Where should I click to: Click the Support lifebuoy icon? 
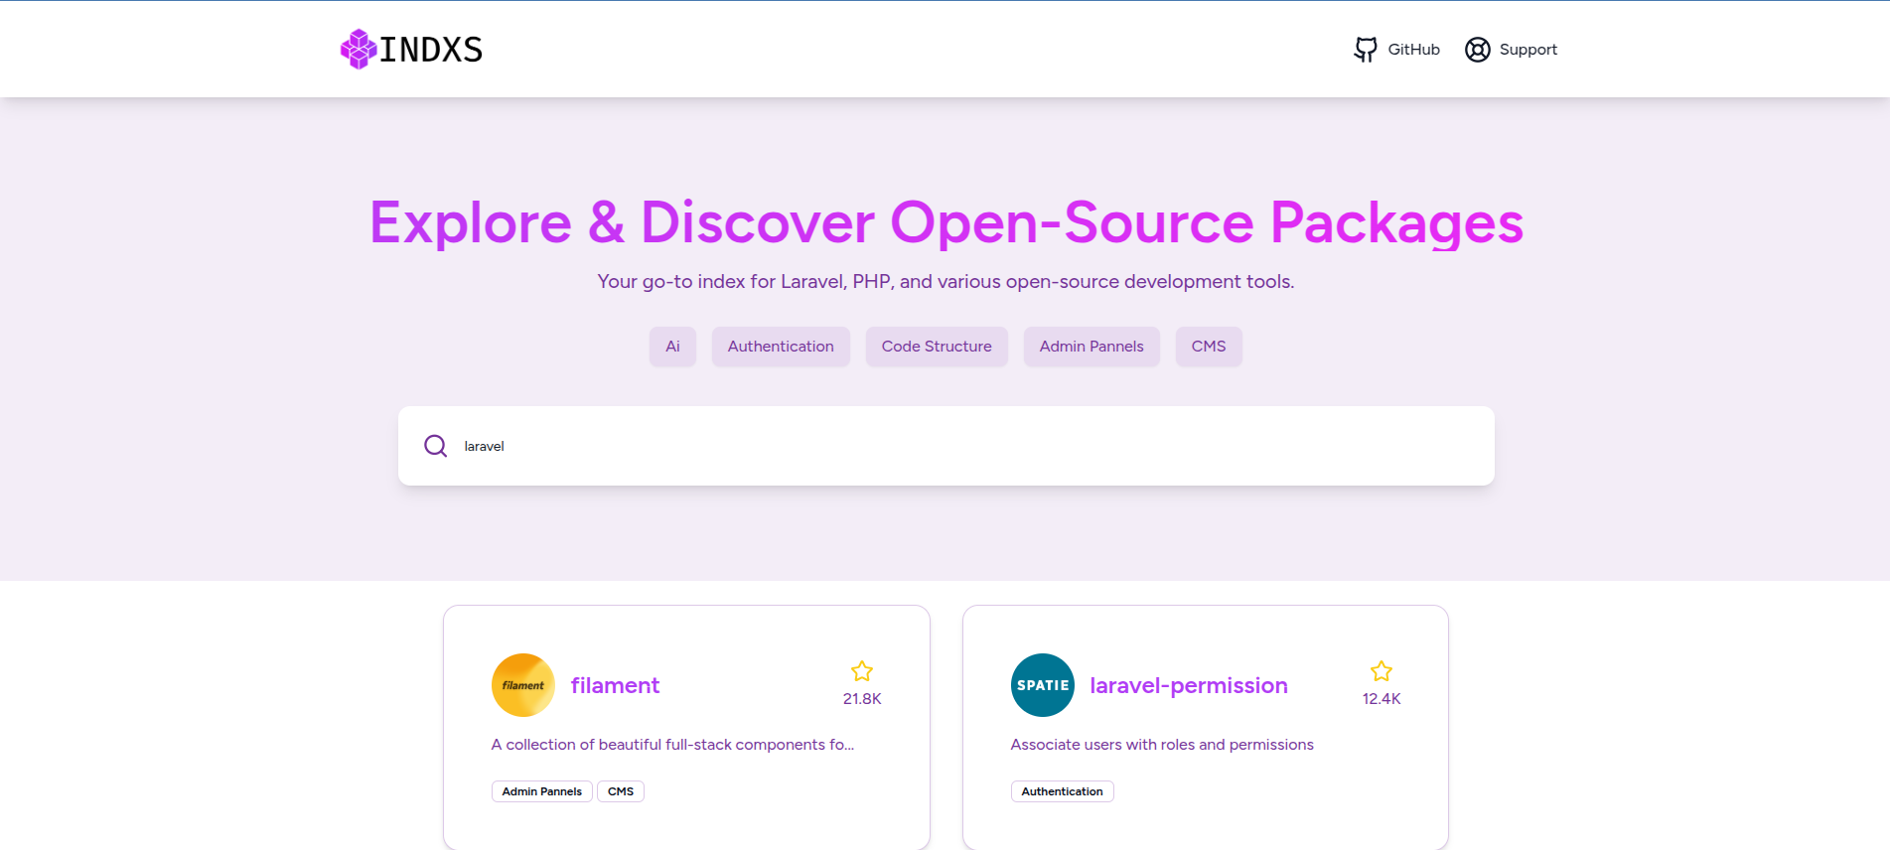tap(1478, 50)
